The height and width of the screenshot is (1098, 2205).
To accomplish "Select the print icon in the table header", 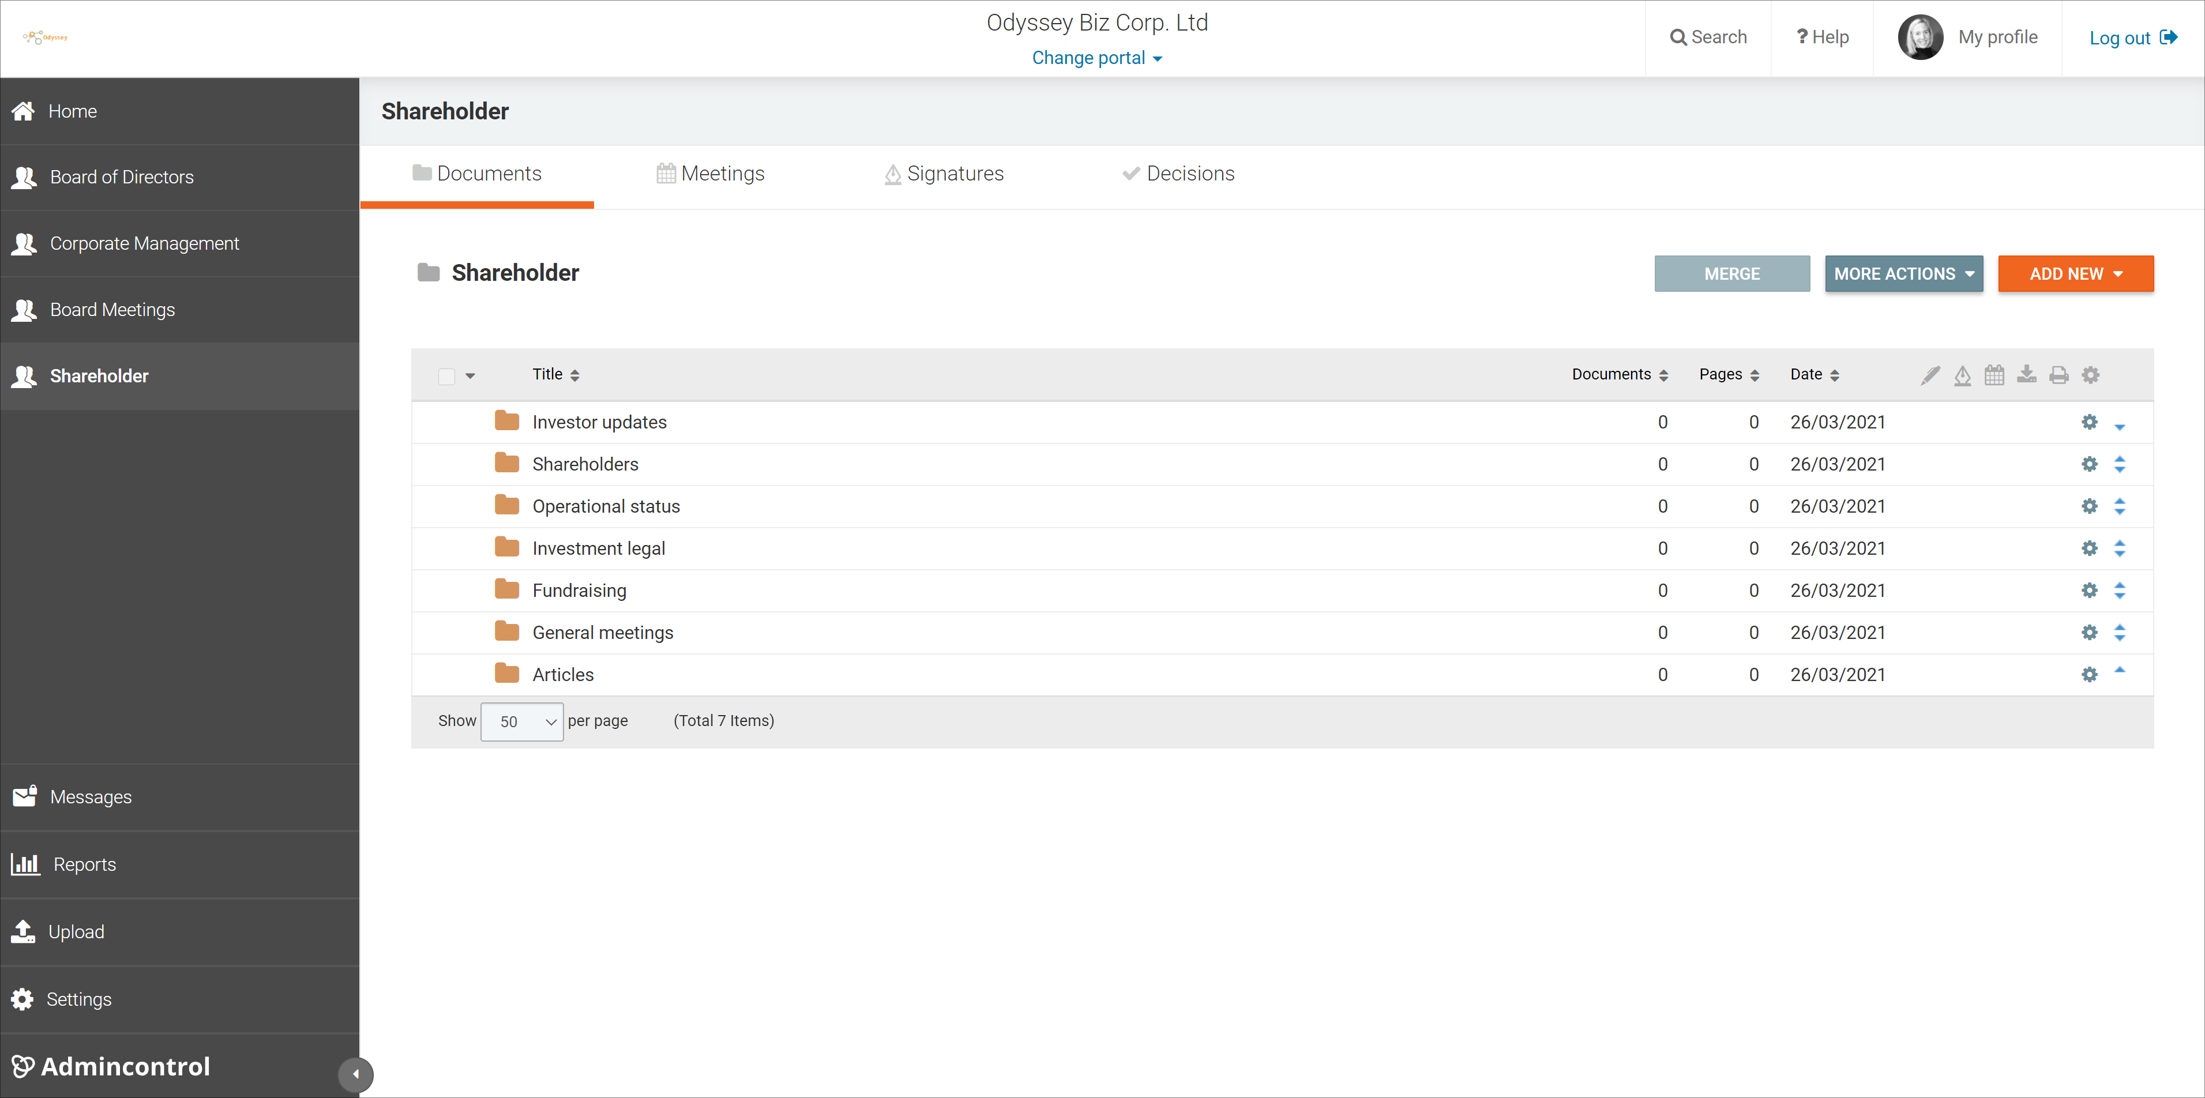I will (2058, 375).
